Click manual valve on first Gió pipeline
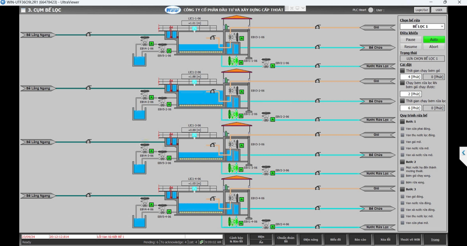The image size is (467, 246). click(x=317, y=27)
